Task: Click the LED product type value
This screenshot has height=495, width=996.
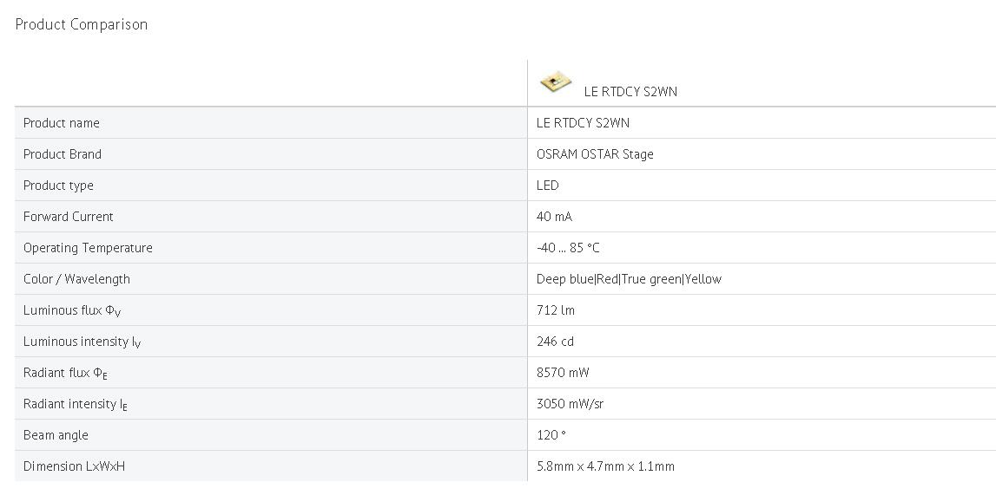Action: pos(548,186)
